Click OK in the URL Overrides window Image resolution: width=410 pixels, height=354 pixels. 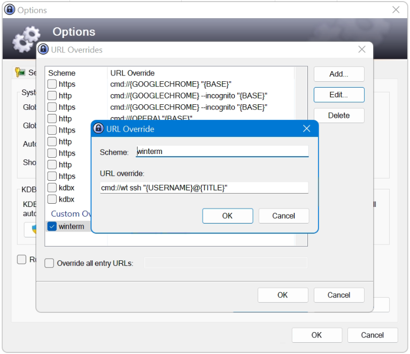pyautogui.click(x=283, y=295)
